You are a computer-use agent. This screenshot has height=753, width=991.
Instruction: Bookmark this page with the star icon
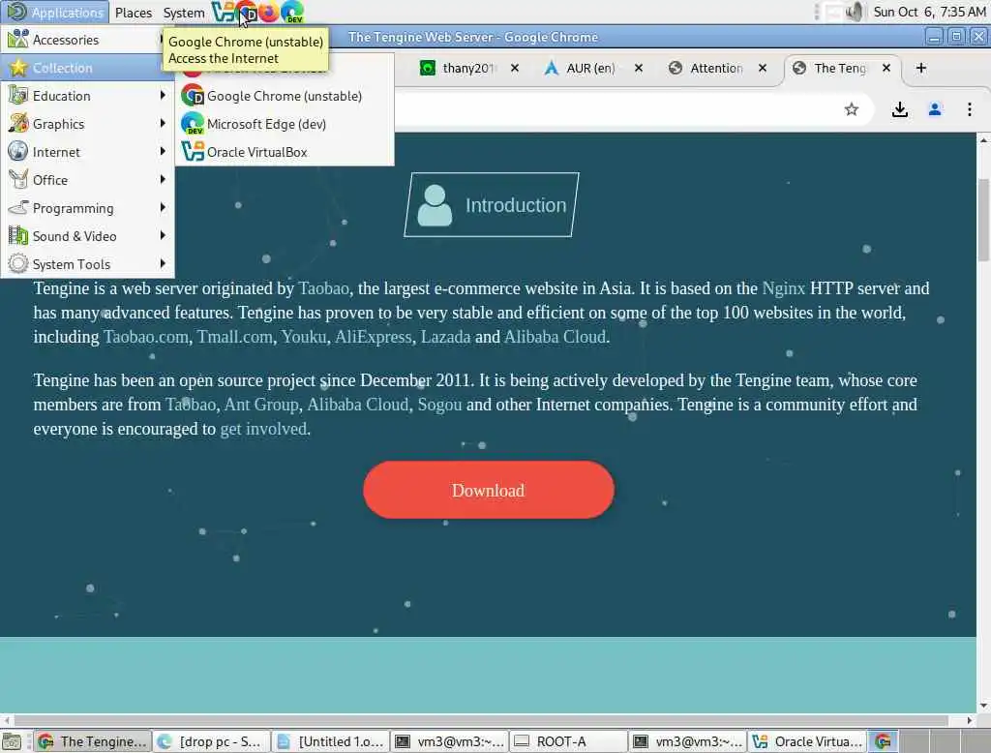pyautogui.click(x=852, y=109)
